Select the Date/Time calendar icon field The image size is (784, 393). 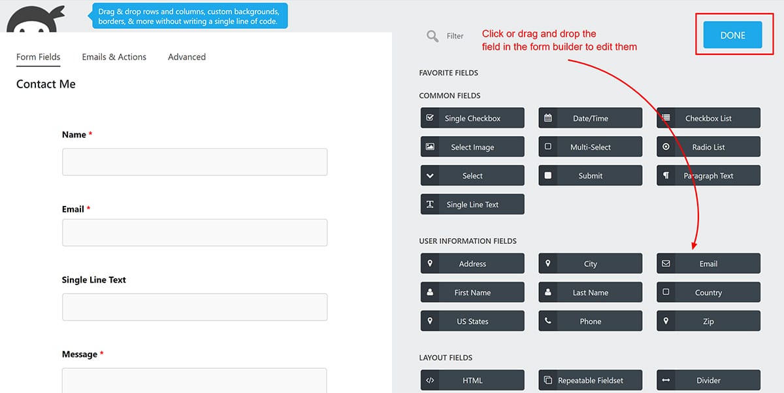[x=548, y=118]
